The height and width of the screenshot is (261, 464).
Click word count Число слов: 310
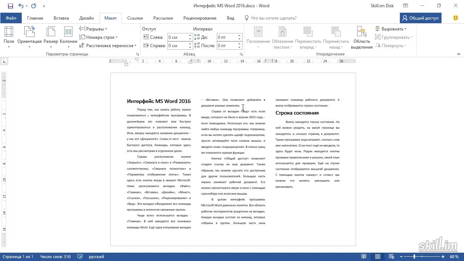[x=55, y=257]
